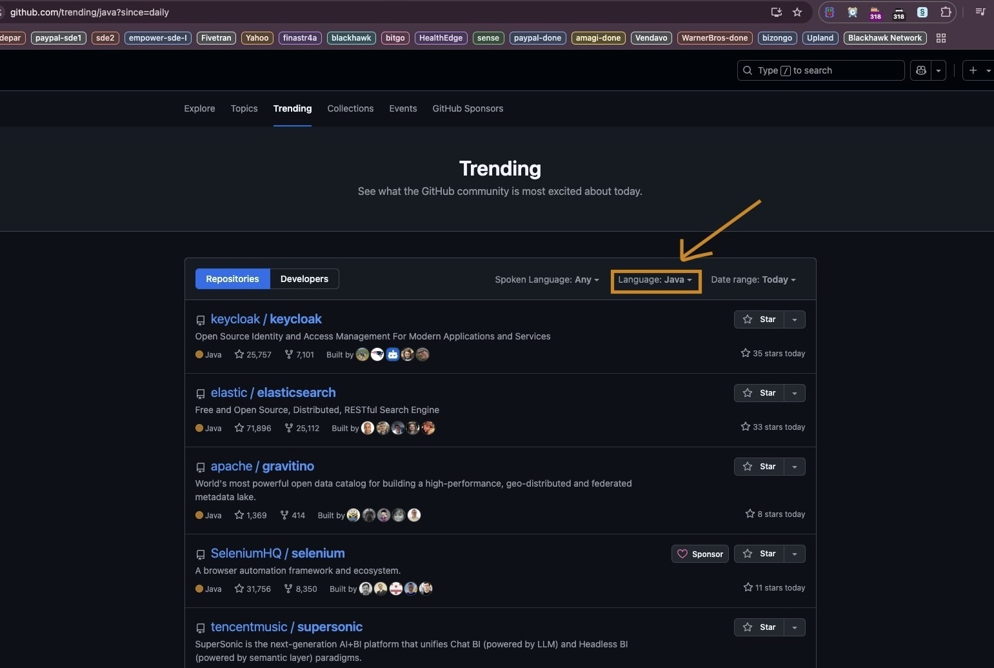Click first contributor avatar of elasticsearch

click(x=368, y=428)
